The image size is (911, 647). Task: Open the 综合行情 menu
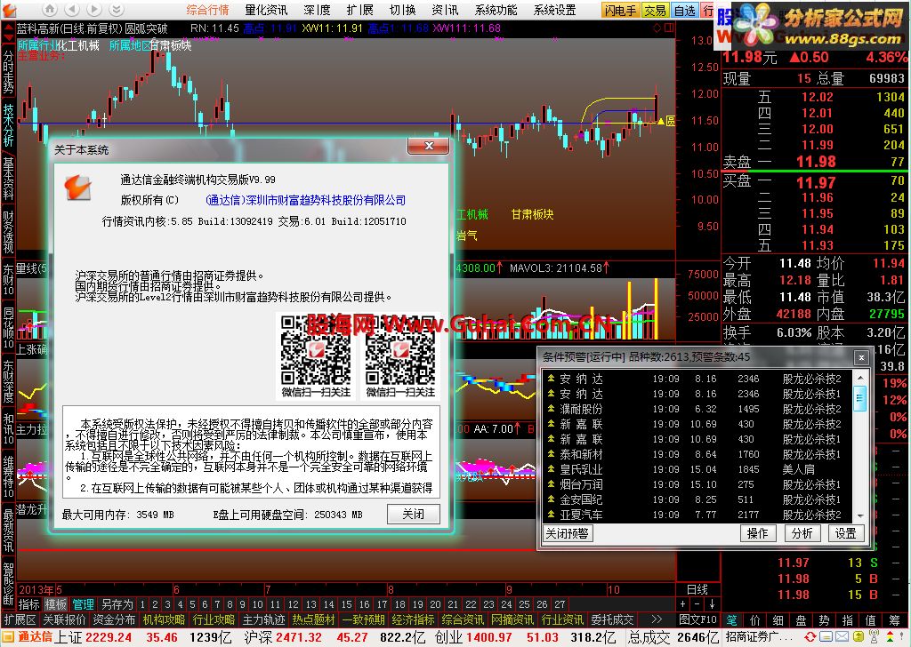pyautogui.click(x=208, y=10)
